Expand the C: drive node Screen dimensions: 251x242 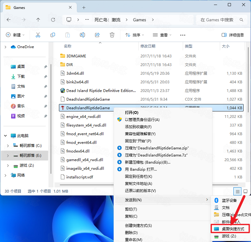8,146
